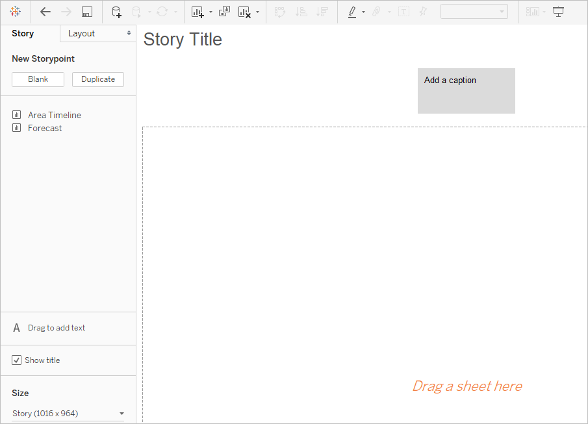Screen dimensions: 588x424
Task: Select the Area Timeline sheet
Action: (x=55, y=115)
